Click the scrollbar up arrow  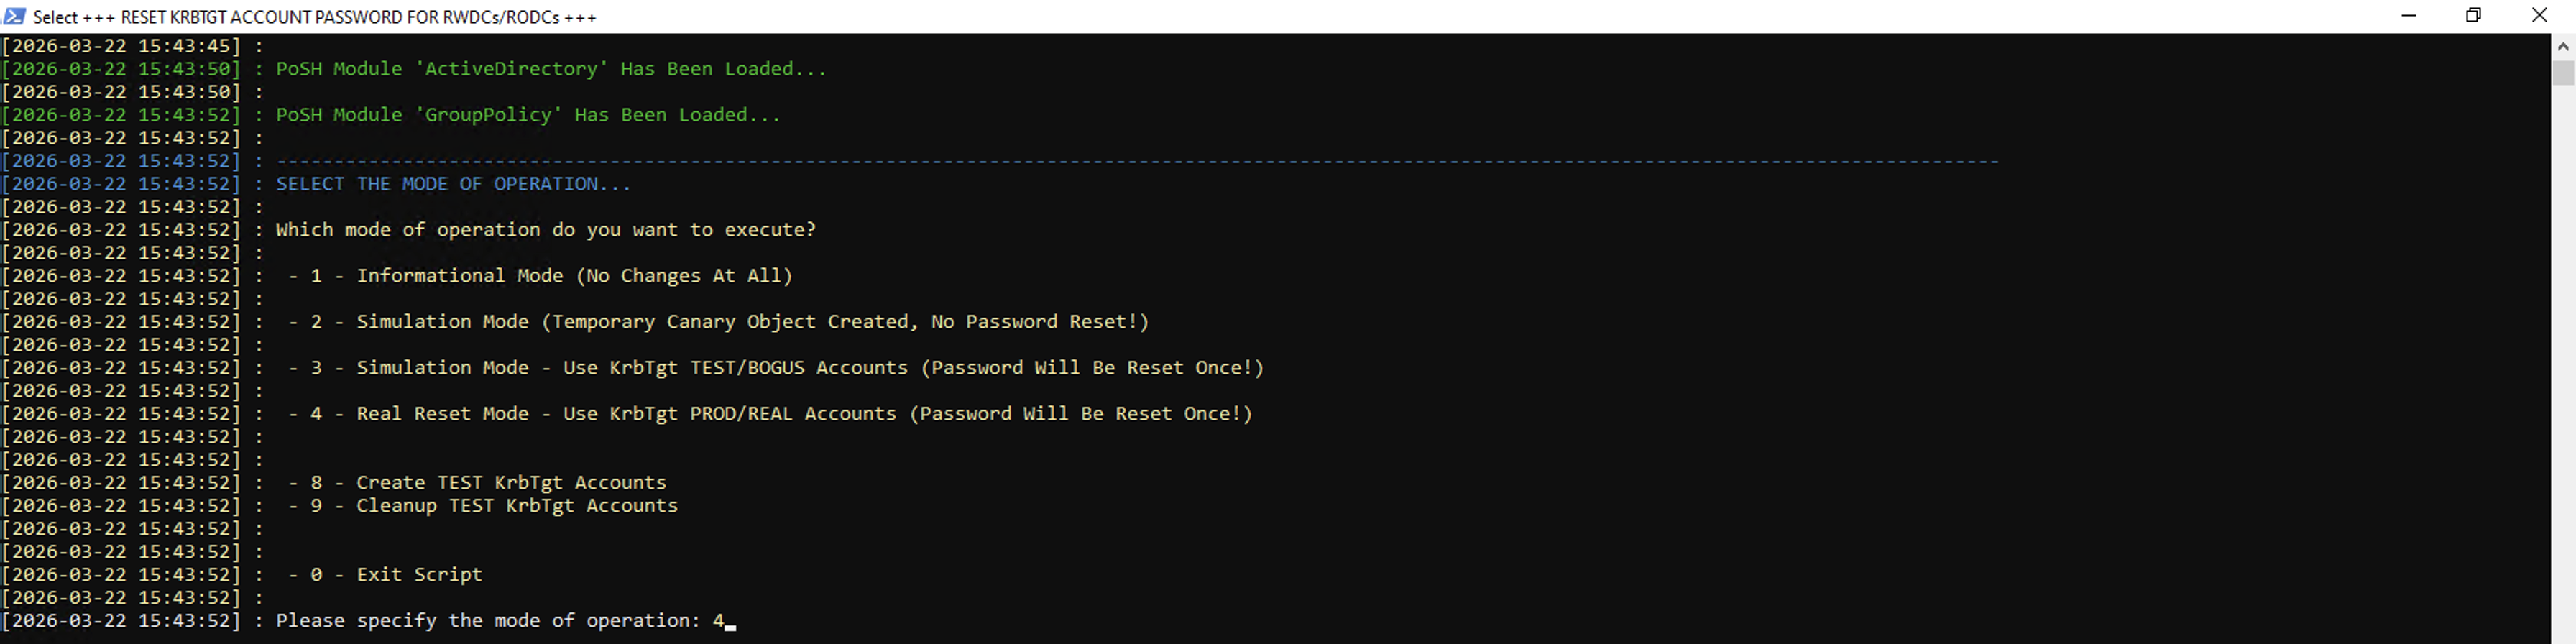pos(2562,46)
